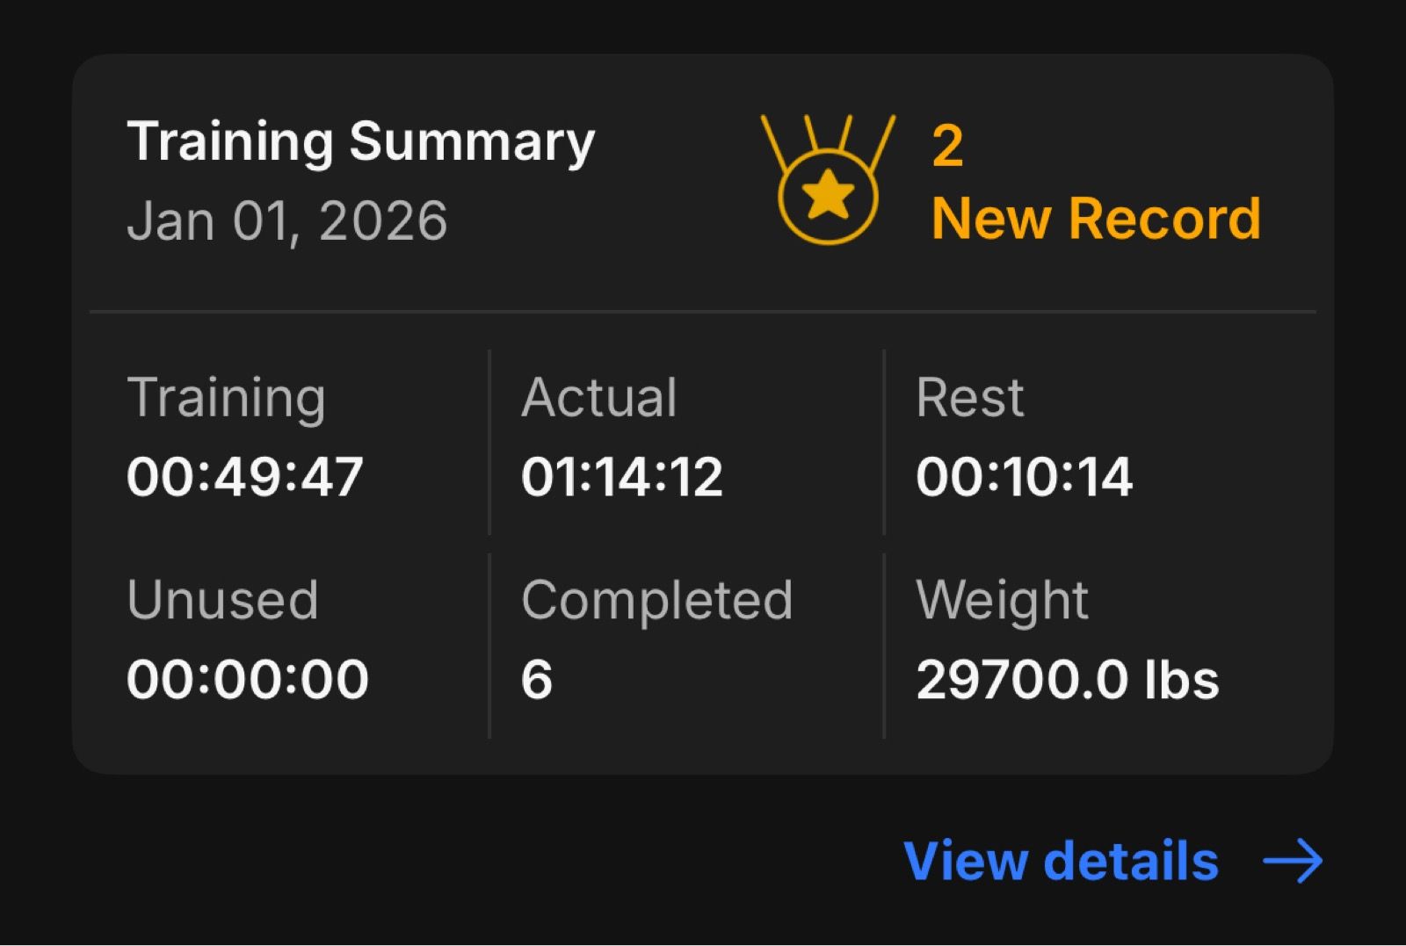Click the Actual stat label

[598, 398]
